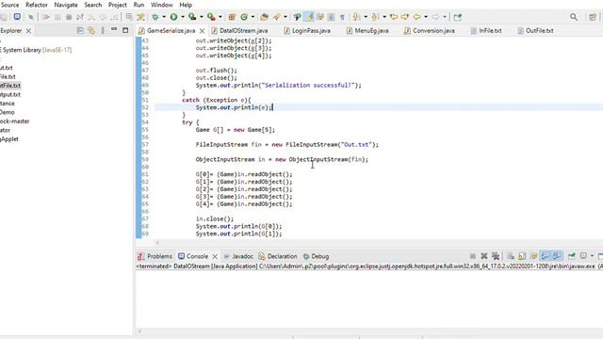Open the Coverage launch dropdown arrow
The width and height of the screenshot is (603, 339).
pos(201,17)
